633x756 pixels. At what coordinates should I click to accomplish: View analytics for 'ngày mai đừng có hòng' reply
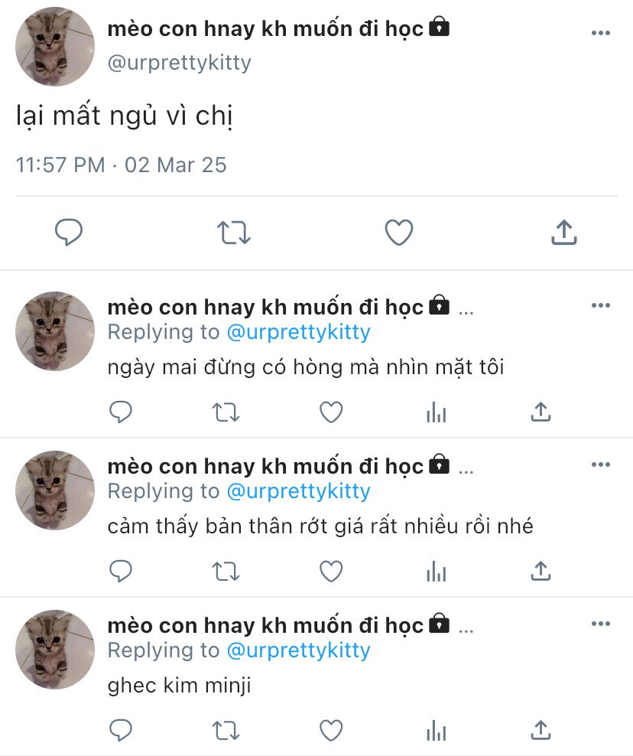pos(437,412)
